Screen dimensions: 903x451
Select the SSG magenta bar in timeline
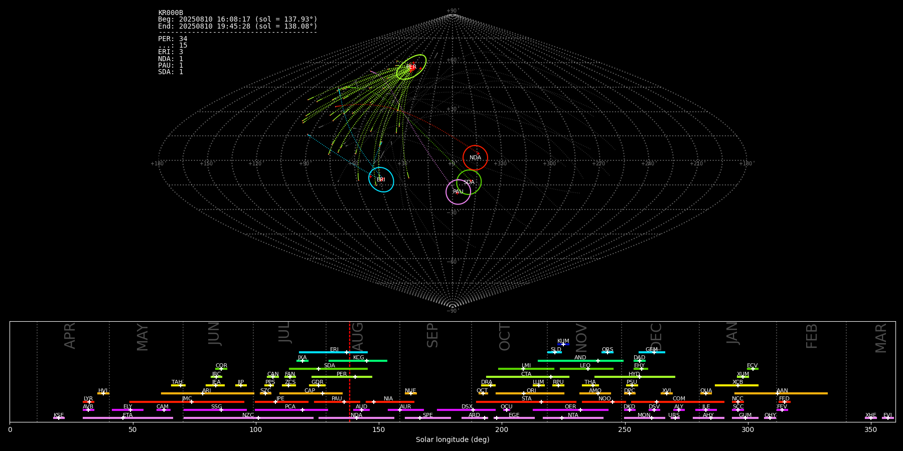point(215,410)
